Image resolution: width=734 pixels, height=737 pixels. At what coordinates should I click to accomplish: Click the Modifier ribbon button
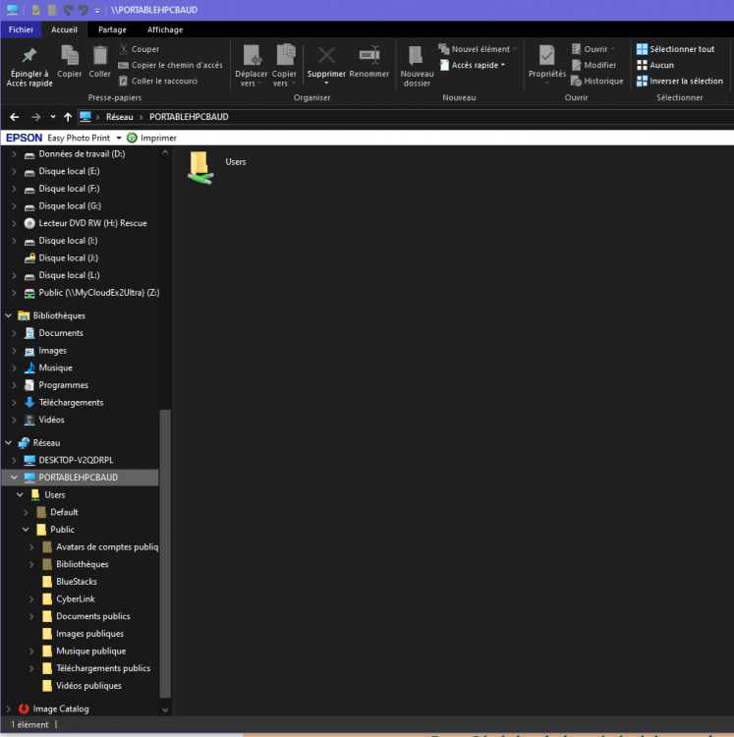(x=593, y=65)
